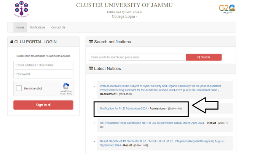The height and width of the screenshot is (154, 255).
Task: Check the I'm not a robot checkbox
Action: [x=19, y=88]
